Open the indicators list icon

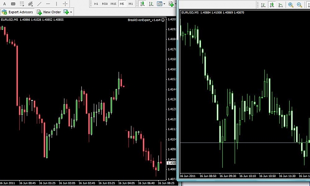(x=171, y=4)
